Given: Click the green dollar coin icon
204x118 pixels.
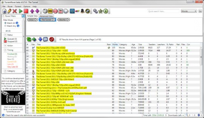Looking at the screenshot, I should (x=106, y=11).
